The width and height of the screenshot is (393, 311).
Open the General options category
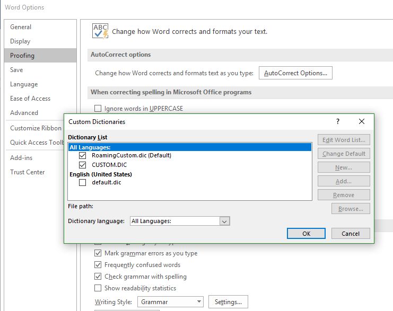click(40, 27)
